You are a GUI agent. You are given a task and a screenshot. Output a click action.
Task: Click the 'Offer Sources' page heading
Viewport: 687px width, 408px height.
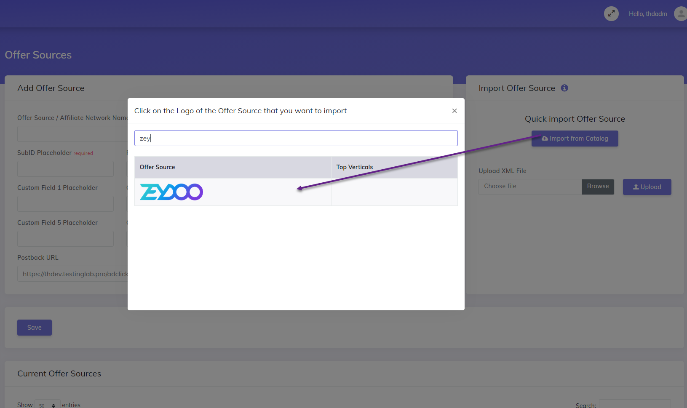tap(38, 55)
